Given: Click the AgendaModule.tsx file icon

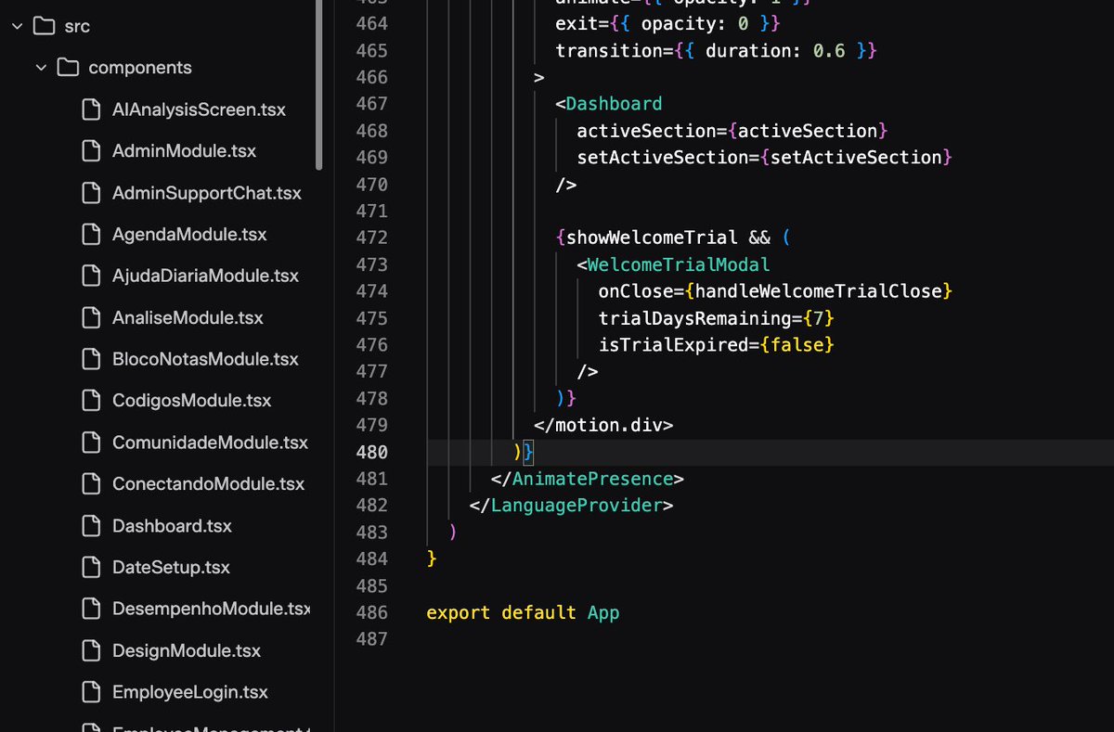Looking at the screenshot, I should point(91,235).
